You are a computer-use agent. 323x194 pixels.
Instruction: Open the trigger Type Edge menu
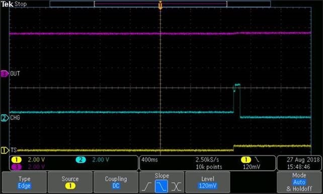[x=24, y=182]
